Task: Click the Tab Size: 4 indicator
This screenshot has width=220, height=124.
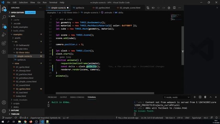Action: 170,118
